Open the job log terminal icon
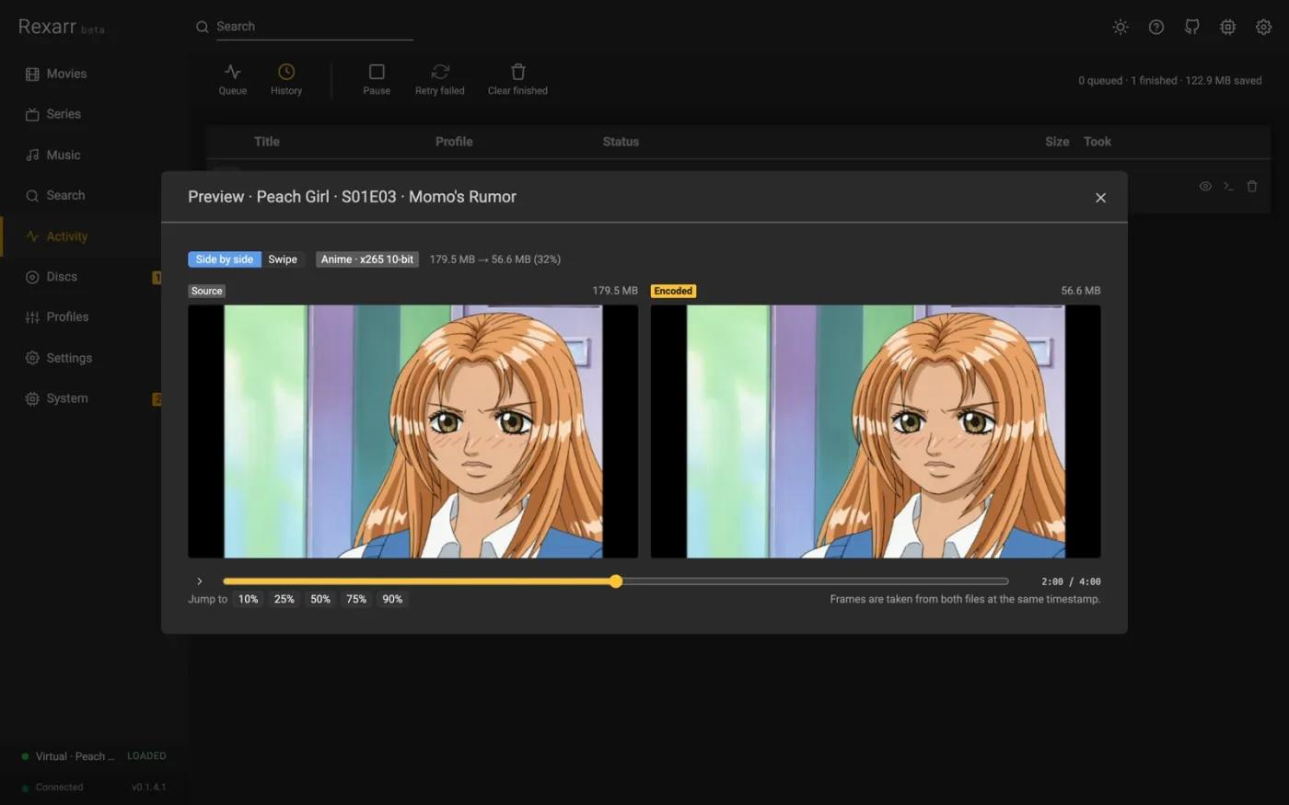Viewport: 1289px width, 805px height. coord(1228,186)
